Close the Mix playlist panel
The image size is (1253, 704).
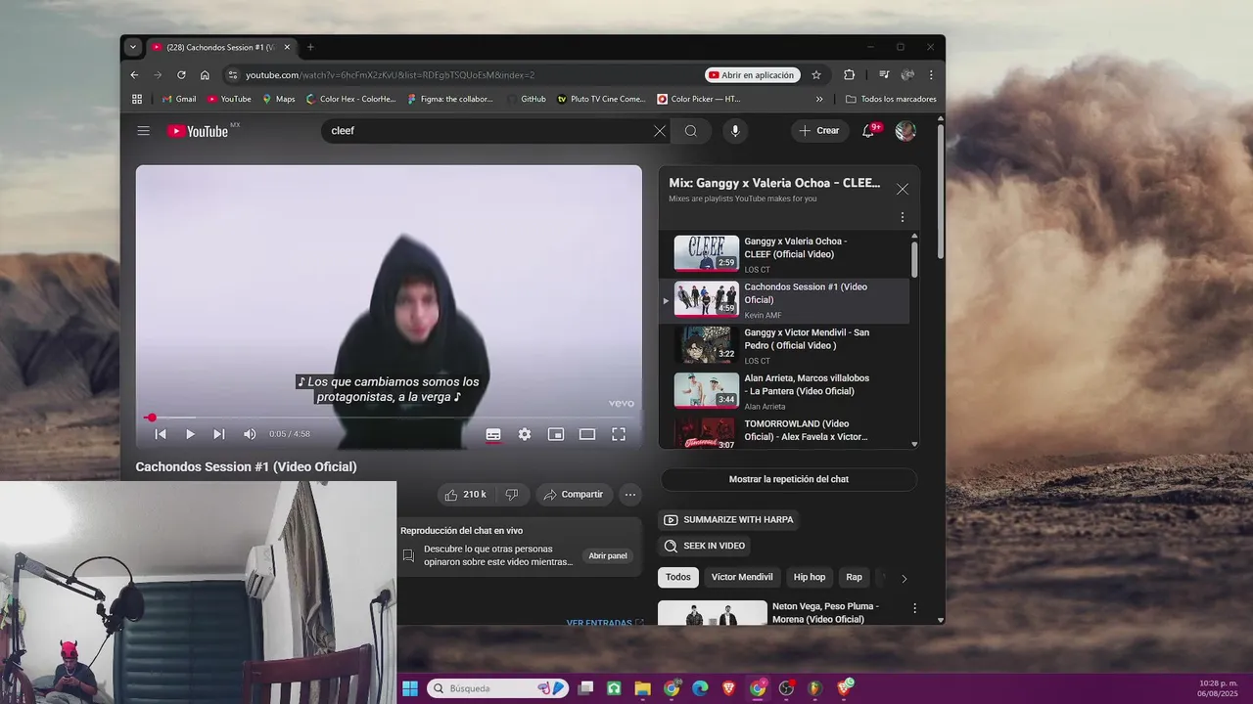pyautogui.click(x=903, y=189)
